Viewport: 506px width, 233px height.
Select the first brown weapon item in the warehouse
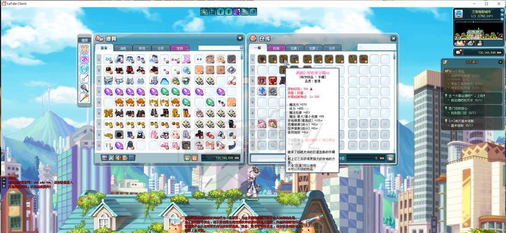point(261,59)
